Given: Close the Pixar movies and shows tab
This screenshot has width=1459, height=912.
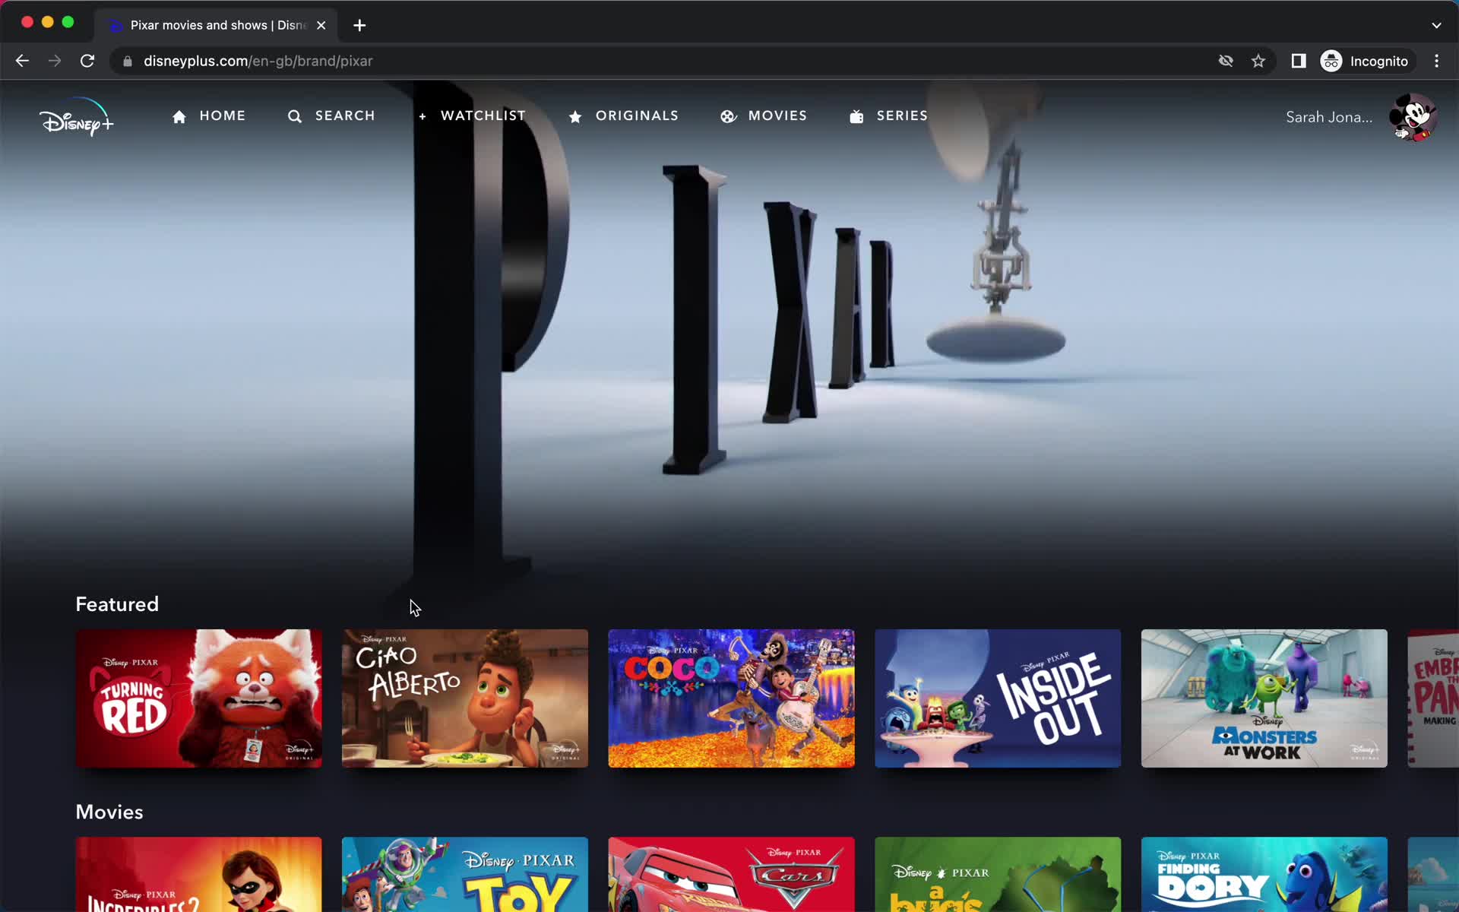Looking at the screenshot, I should click(x=321, y=25).
